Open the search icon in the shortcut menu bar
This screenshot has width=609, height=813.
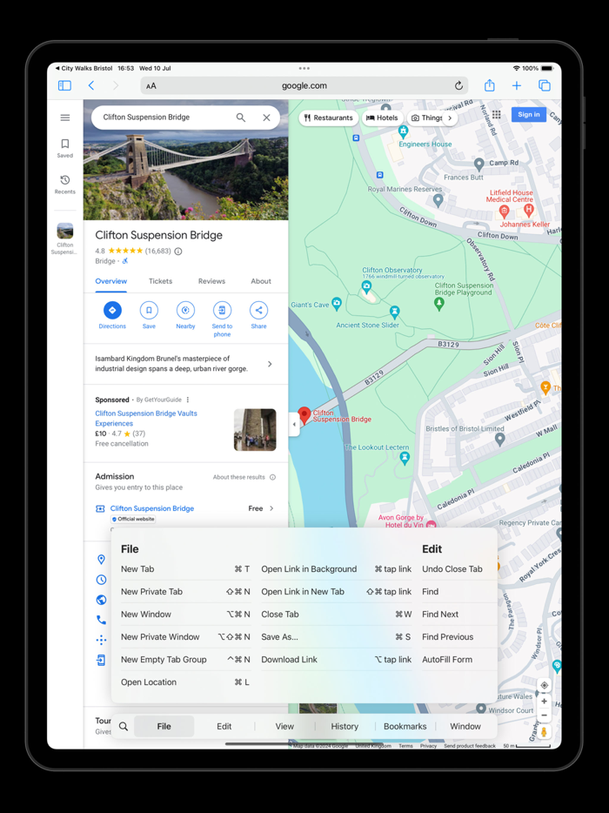point(124,727)
